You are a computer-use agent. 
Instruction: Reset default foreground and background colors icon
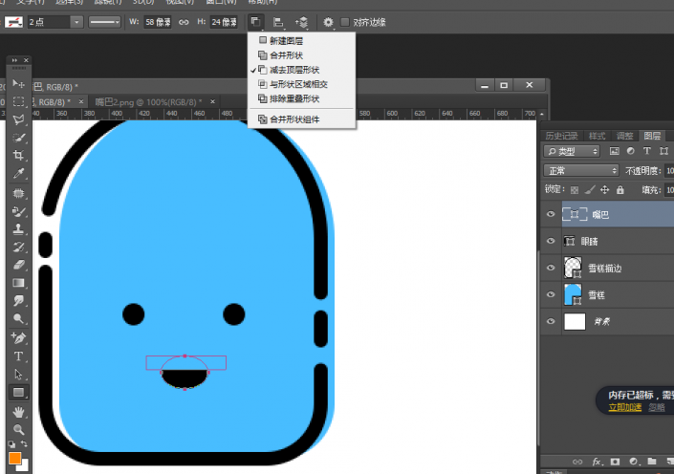tap(12, 444)
